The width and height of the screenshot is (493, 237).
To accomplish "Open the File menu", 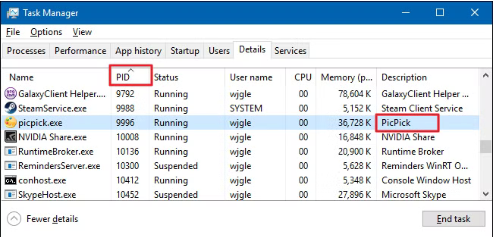I will tap(13, 32).
